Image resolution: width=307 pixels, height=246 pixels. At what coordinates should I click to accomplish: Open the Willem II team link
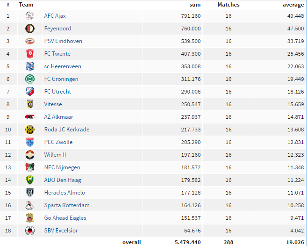click(55, 155)
